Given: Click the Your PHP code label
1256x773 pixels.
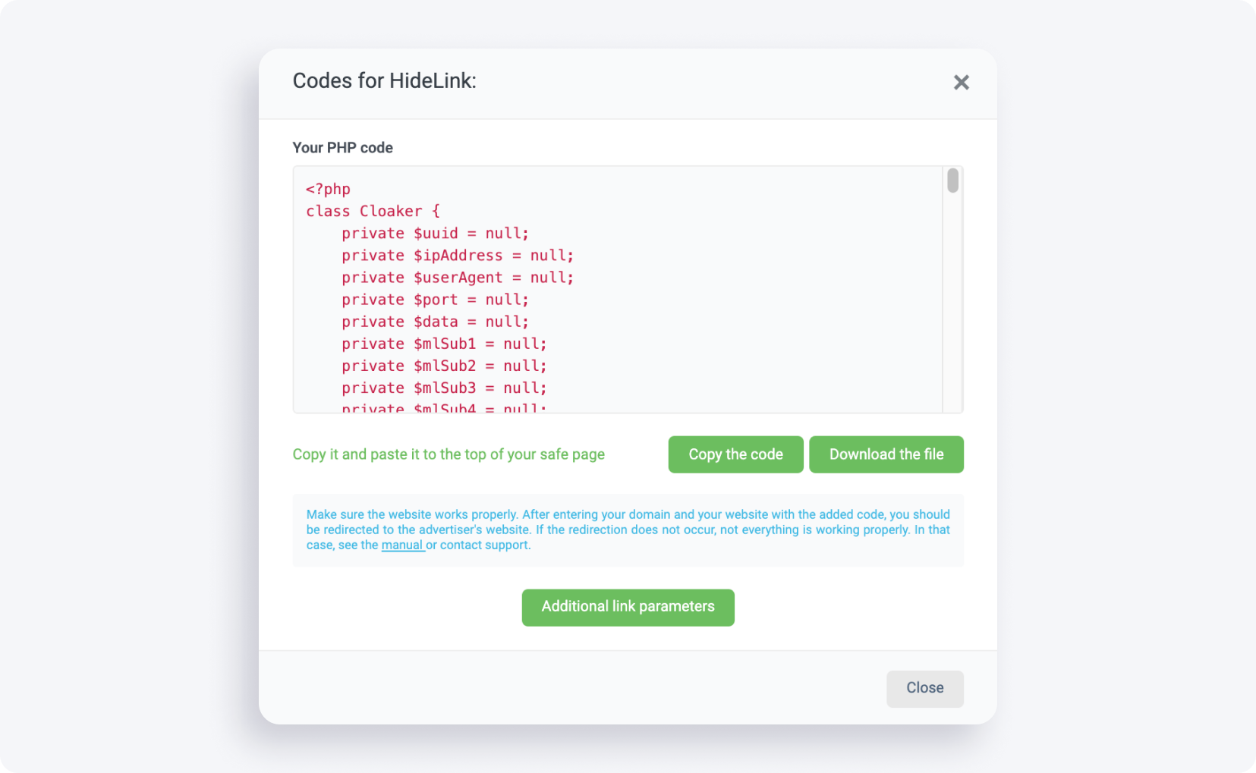Looking at the screenshot, I should 342,147.
